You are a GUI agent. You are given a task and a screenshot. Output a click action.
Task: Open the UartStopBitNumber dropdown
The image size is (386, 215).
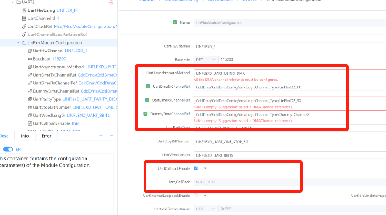click(x=290, y=142)
